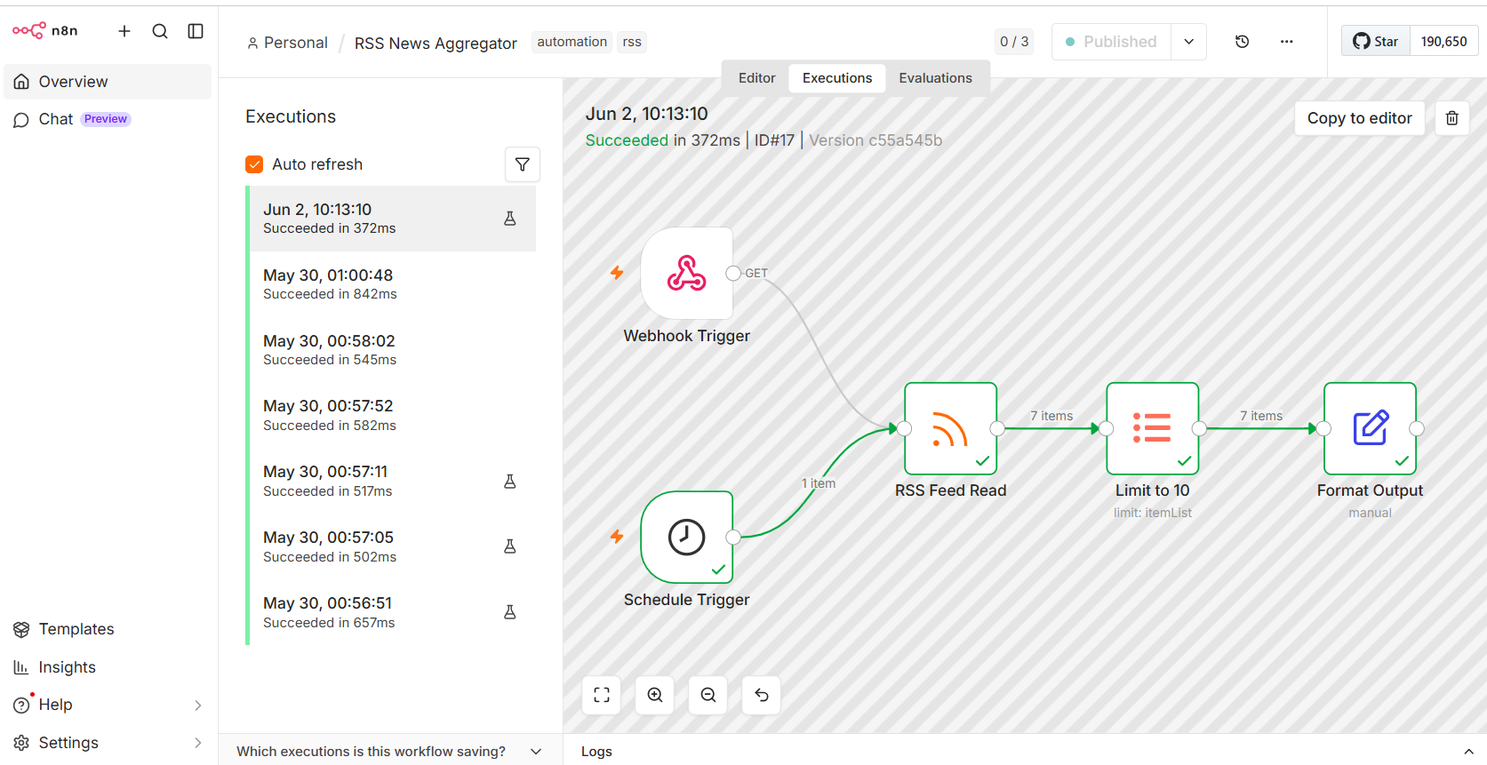This screenshot has height=765, width=1487.
Task: Click the filter executions funnel icon
Action: (x=523, y=164)
